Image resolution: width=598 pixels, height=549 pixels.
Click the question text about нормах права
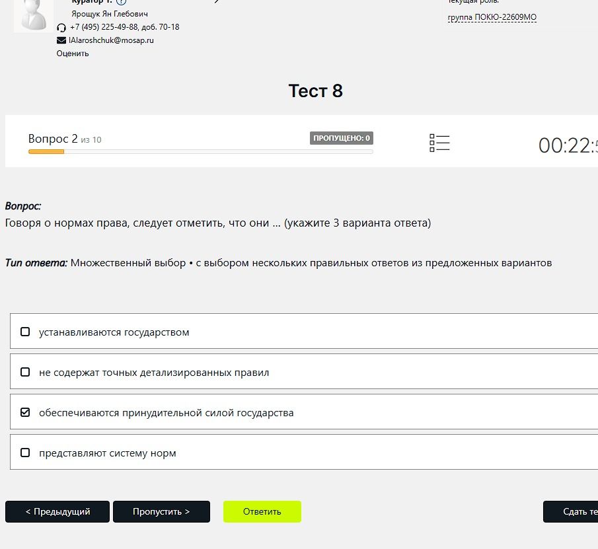pyautogui.click(x=218, y=223)
